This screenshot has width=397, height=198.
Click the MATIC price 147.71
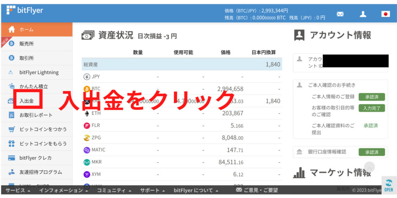(235, 150)
